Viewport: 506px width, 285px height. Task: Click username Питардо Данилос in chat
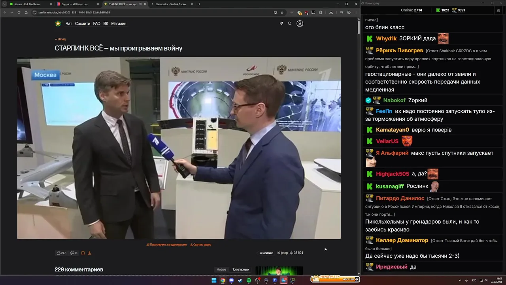click(x=400, y=198)
